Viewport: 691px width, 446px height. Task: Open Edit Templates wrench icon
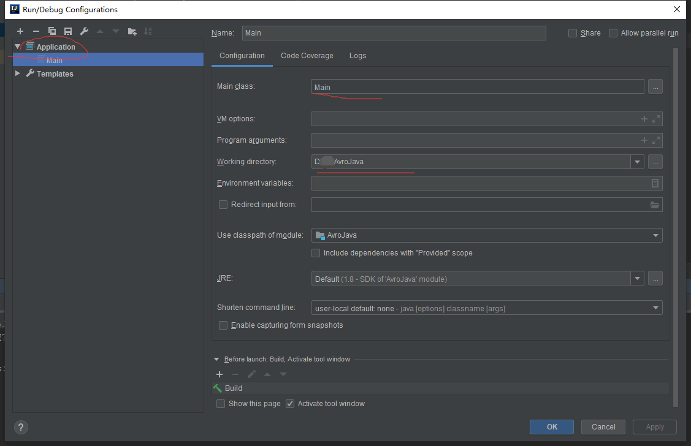tap(84, 31)
